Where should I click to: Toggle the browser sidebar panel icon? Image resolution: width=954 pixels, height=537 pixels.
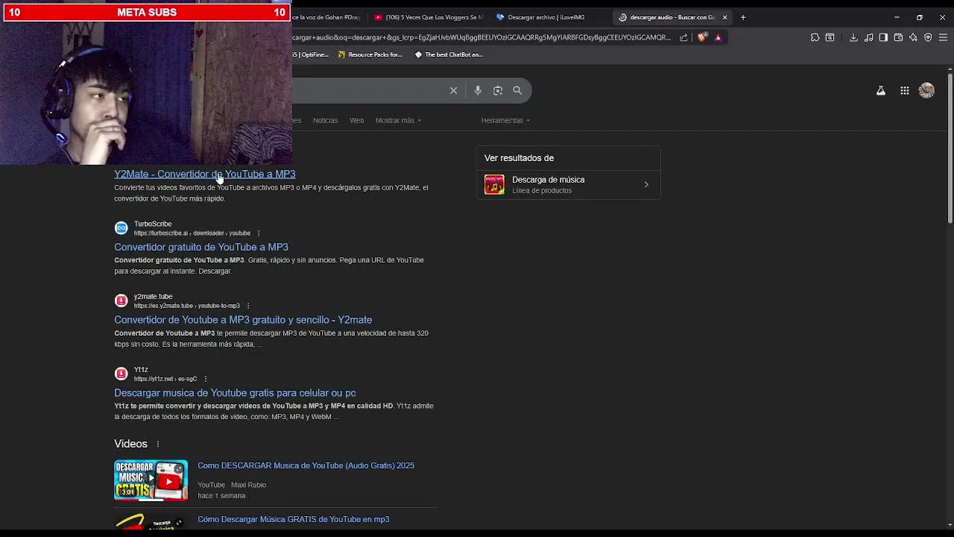tap(883, 37)
